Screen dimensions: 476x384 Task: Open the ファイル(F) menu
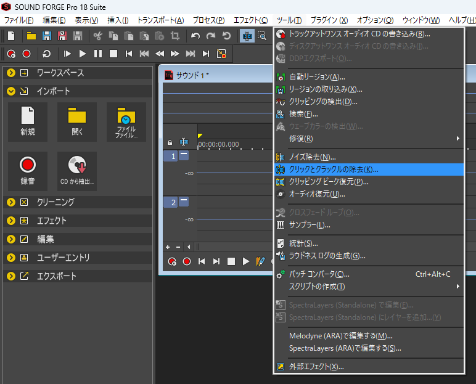pyautogui.click(x=19, y=20)
